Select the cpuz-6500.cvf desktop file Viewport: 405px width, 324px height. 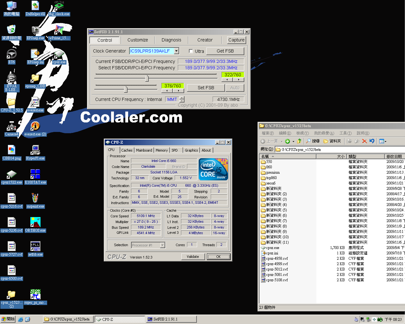tap(12, 273)
